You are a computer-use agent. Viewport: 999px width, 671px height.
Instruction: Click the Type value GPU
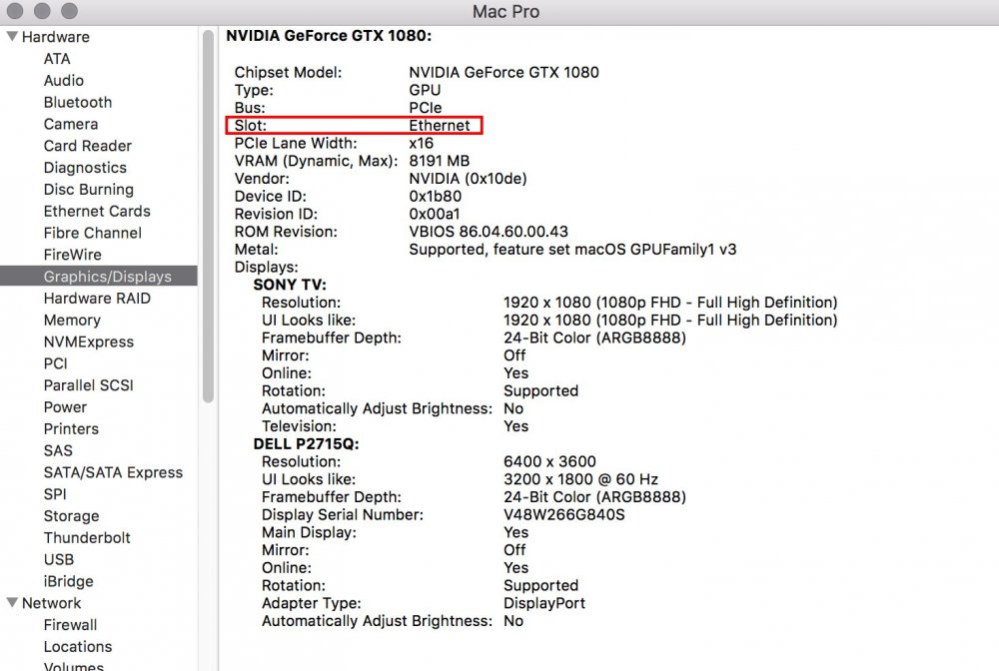pyautogui.click(x=425, y=90)
